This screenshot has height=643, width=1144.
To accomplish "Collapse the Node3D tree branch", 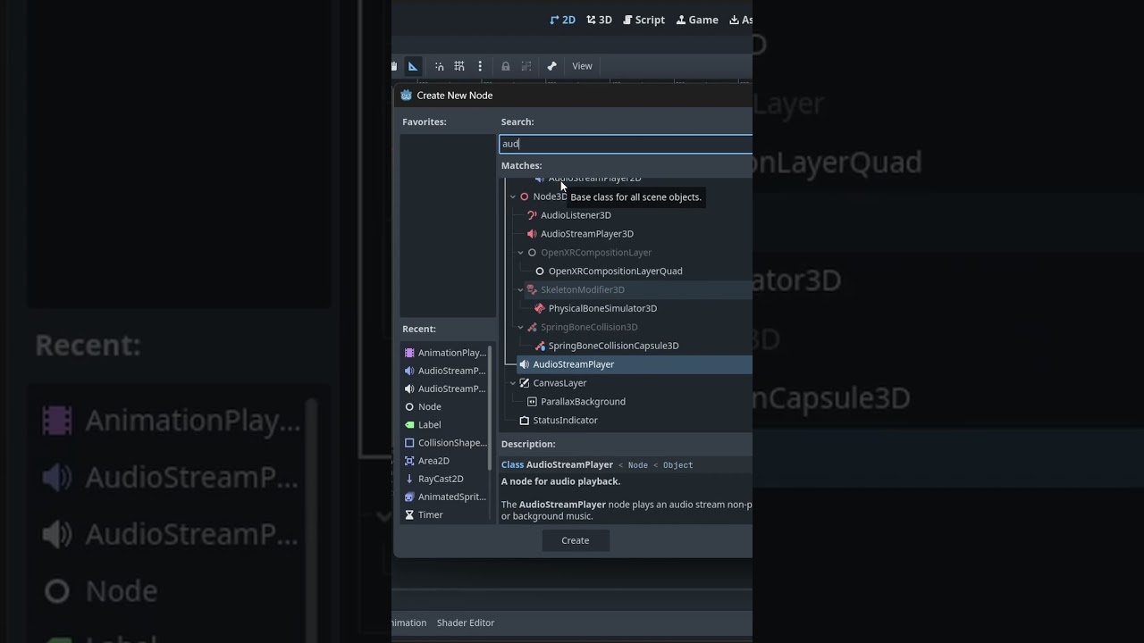I will pyautogui.click(x=513, y=196).
